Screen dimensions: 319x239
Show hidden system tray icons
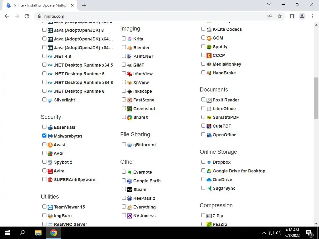click(264, 233)
